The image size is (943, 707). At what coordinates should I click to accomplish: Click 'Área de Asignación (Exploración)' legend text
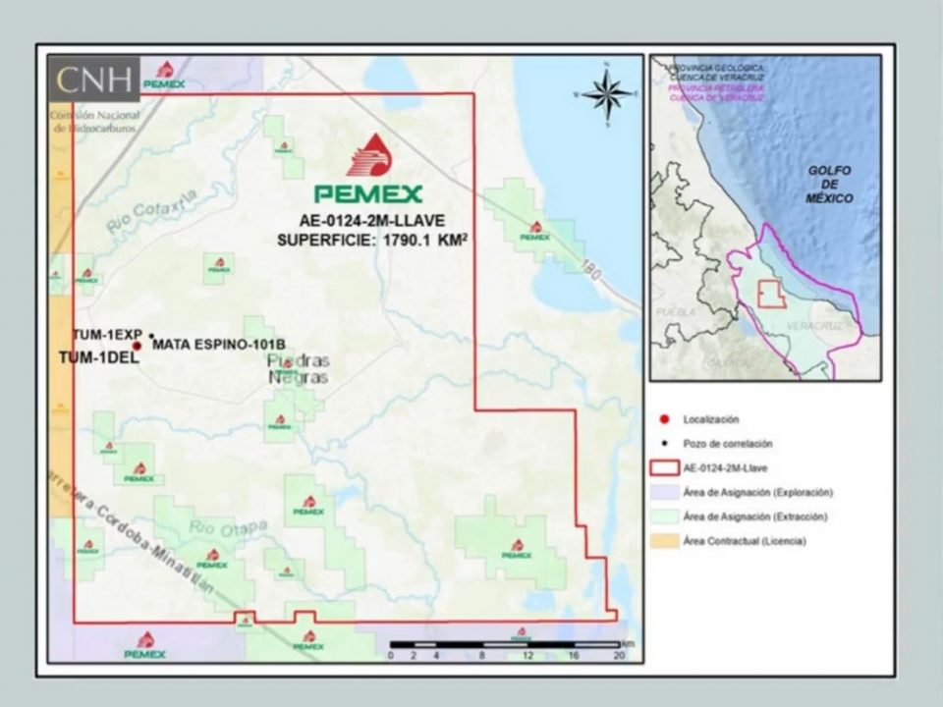(757, 492)
